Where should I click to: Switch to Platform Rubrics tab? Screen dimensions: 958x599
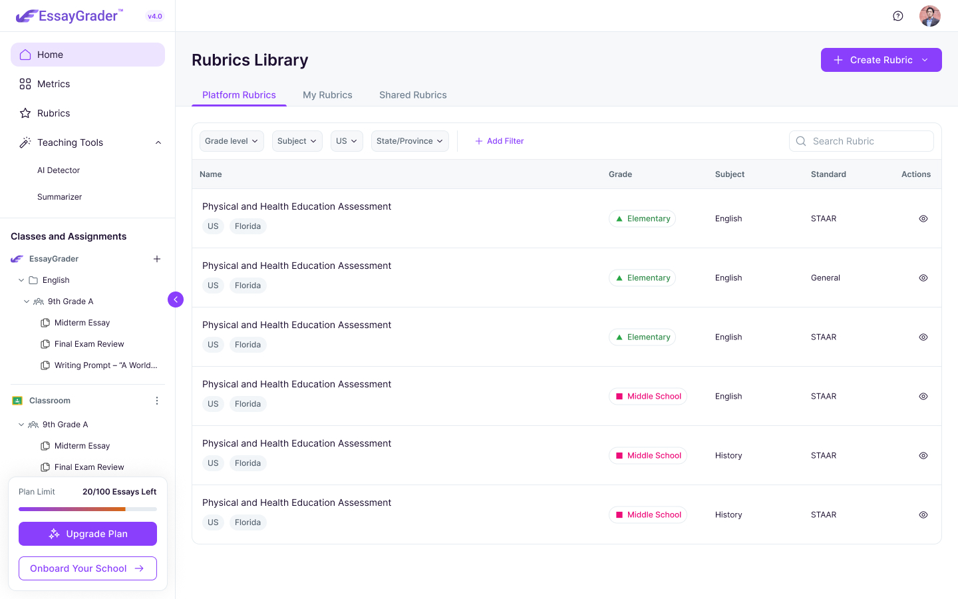click(239, 95)
